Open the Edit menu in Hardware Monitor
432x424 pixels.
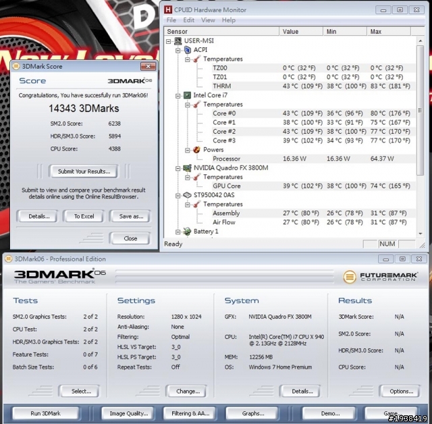click(189, 20)
